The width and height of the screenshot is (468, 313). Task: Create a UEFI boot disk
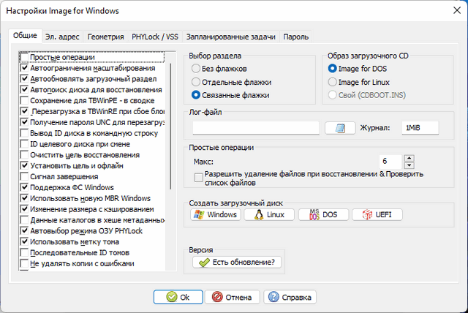[x=377, y=214]
